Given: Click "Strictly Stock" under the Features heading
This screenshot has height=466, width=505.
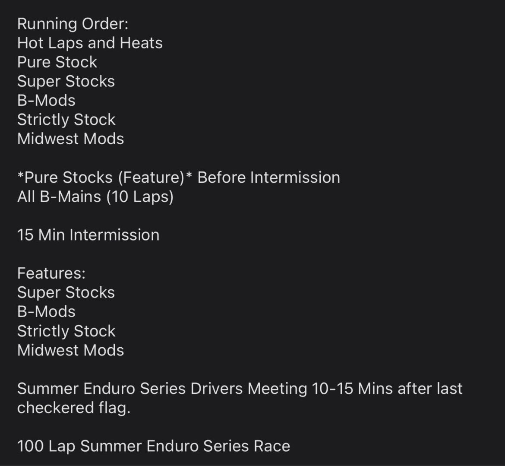Looking at the screenshot, I should [x=66, y=331].
